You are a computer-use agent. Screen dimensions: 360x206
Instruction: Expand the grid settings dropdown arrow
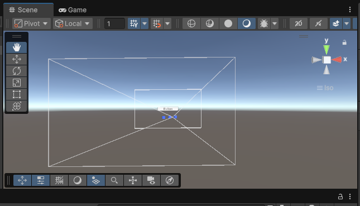pyautogui.click(x=145, y=23)
